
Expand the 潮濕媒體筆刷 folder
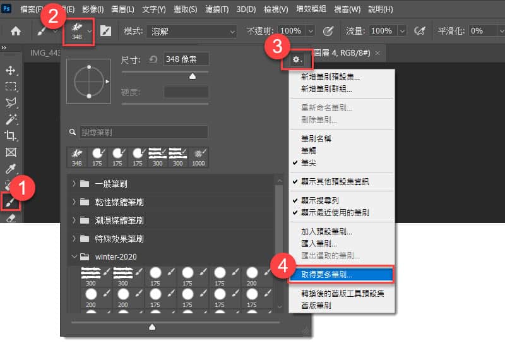[x=74, y=220]
